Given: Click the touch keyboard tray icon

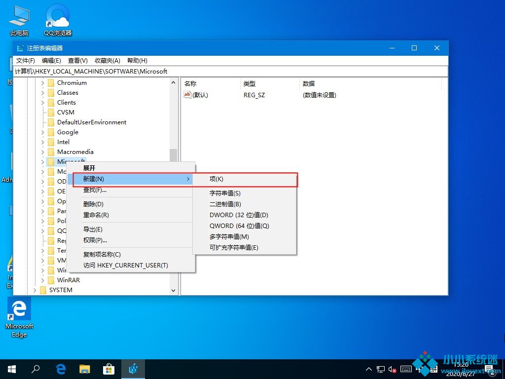Looking at the screenshot, I should (x=406, y=369).
